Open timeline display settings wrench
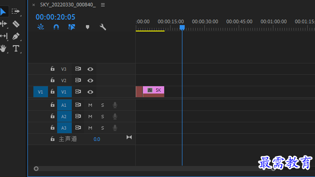This screenshot has width=315, height=177. point(103,27)
